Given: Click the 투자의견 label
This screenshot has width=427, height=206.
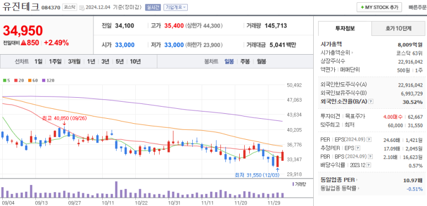Looking at the screenshot, I should pyautogui.click(x=330, y=117).
